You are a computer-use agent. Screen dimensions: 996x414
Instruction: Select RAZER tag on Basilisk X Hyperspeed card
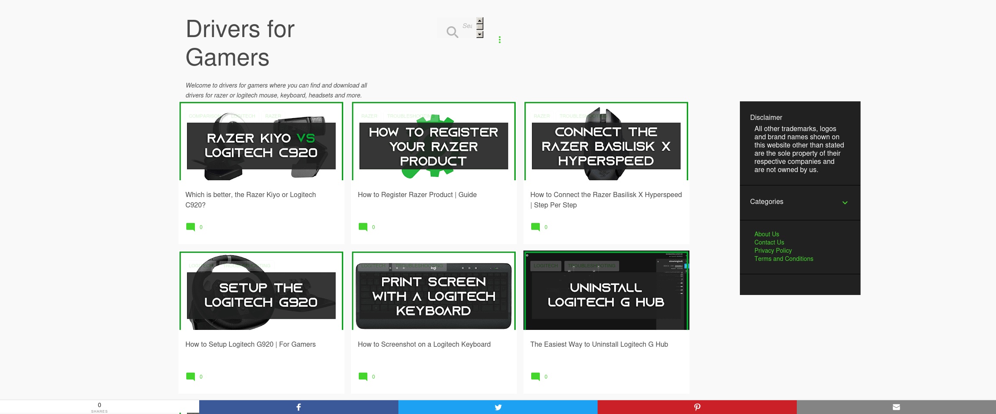click(542, 116)
